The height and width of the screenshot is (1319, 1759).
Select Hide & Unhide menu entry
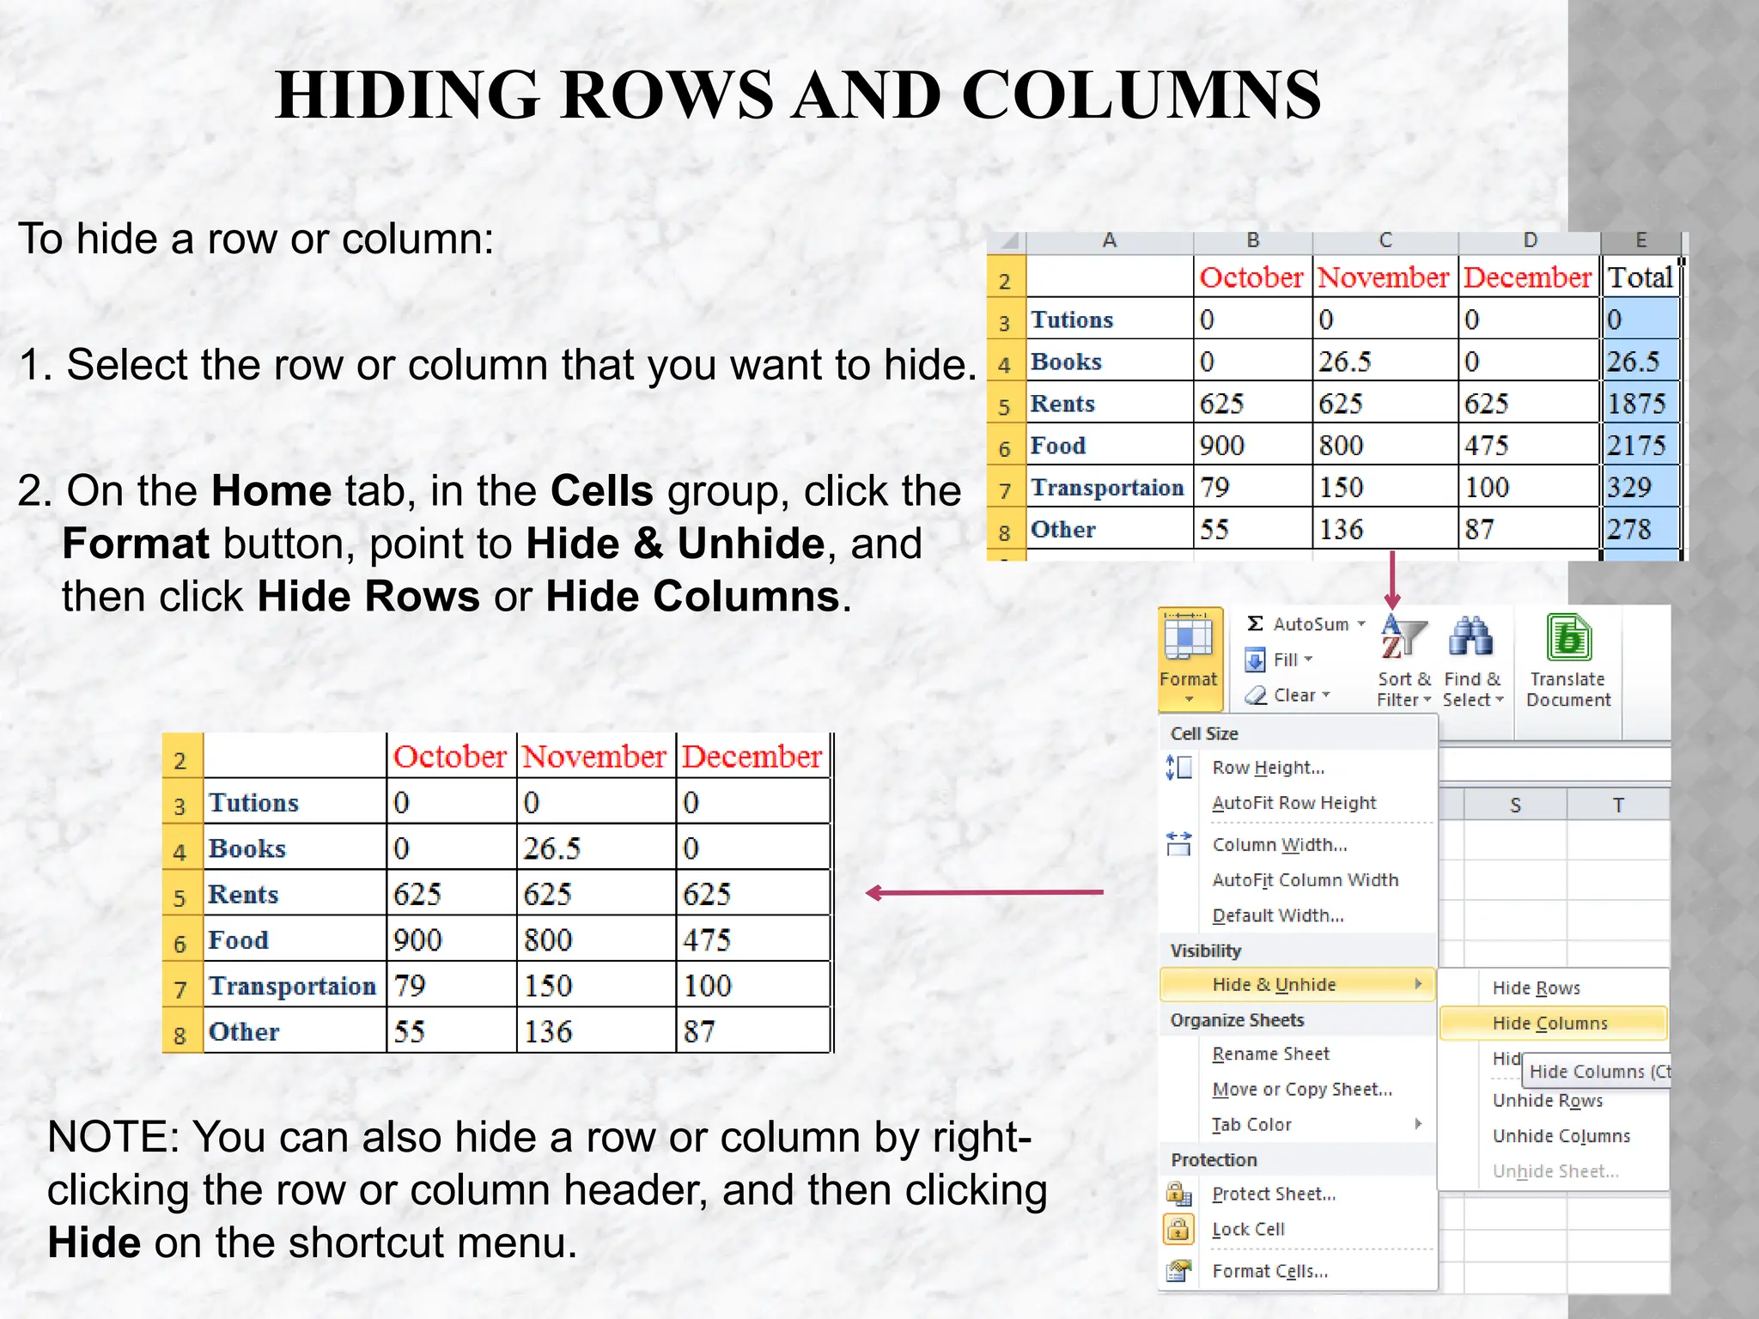(1298, 984)
